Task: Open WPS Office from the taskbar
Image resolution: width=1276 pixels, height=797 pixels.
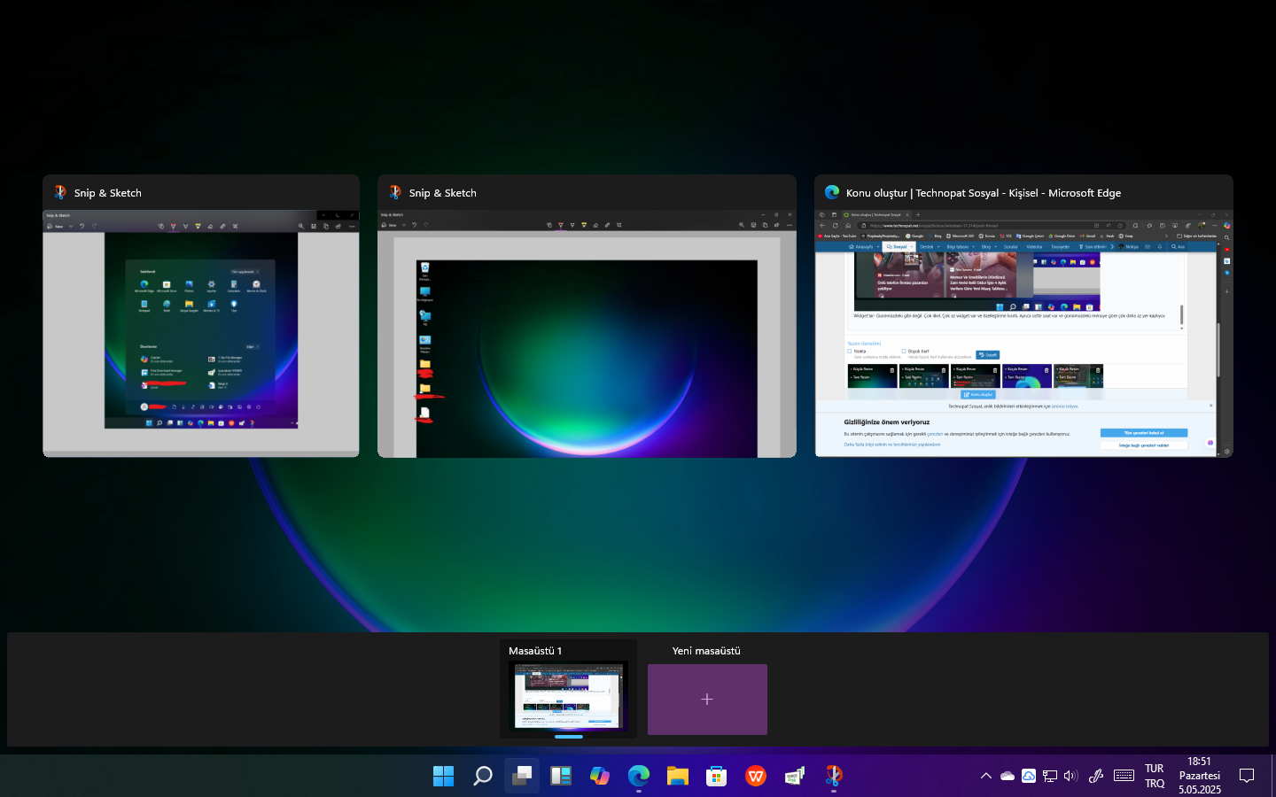Action: [x=756, y=776]
